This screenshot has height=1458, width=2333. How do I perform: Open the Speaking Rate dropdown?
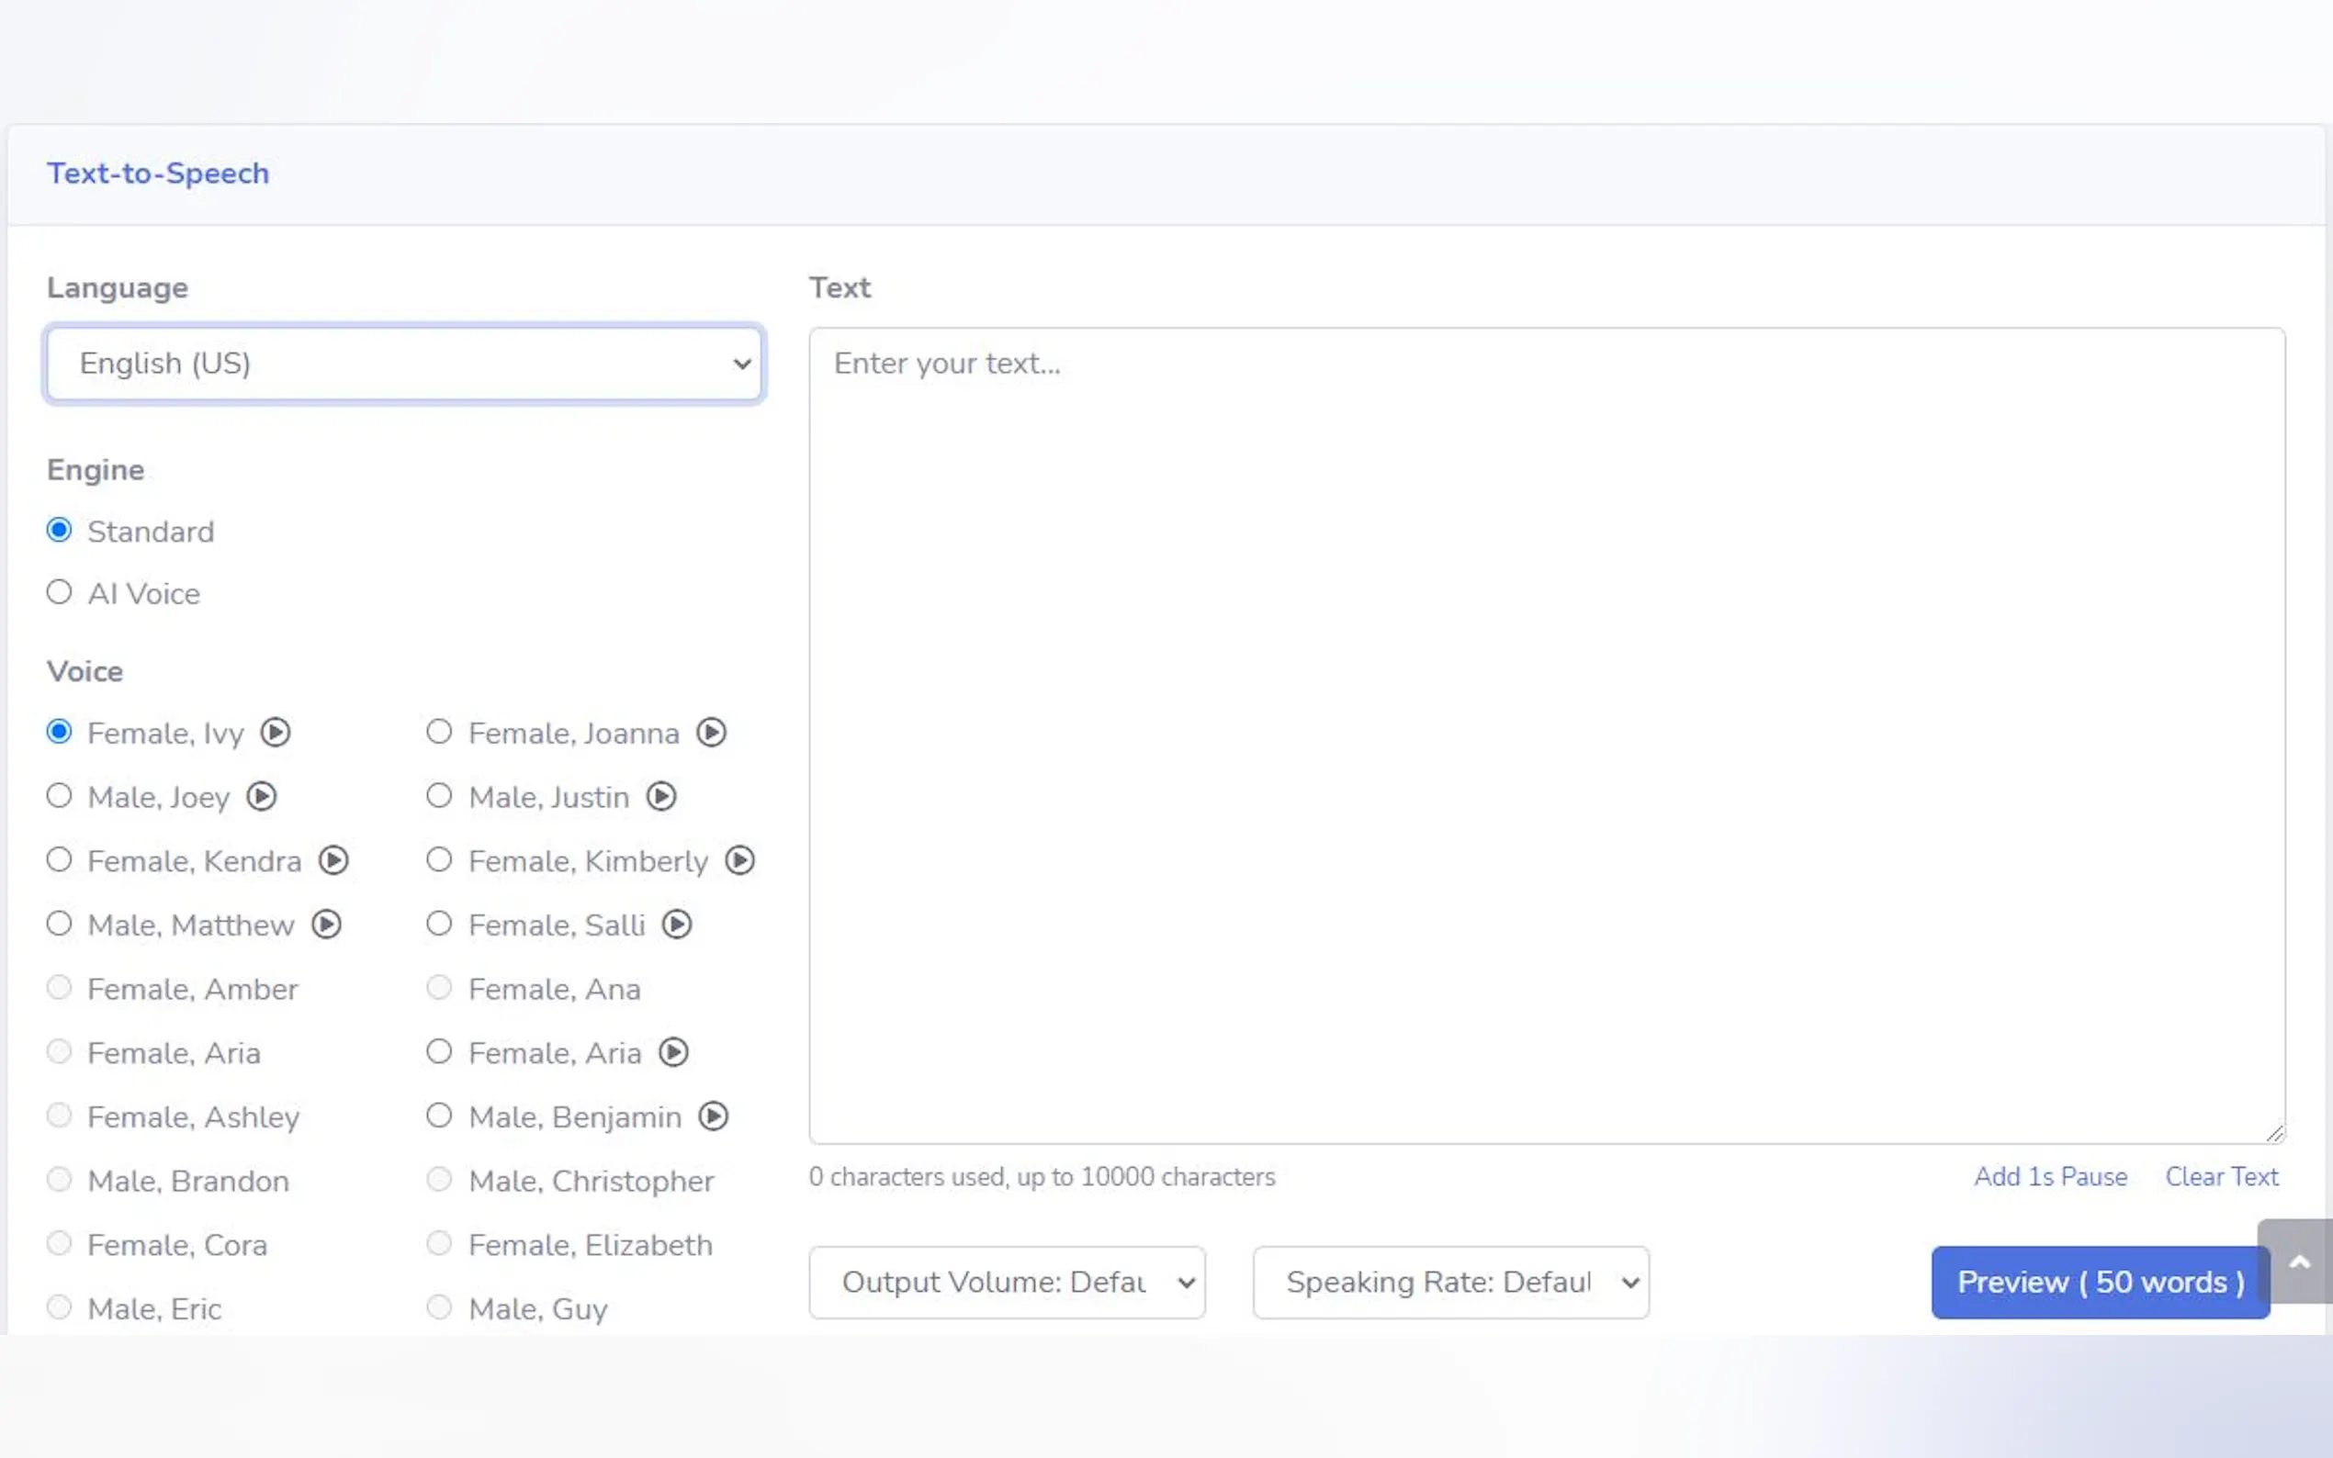pyautogui.click(x=1449, y=1283)
